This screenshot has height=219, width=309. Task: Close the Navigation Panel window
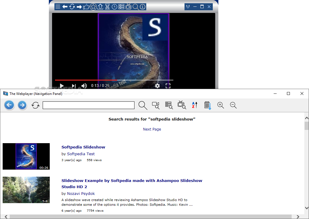(x=302, y=94)
